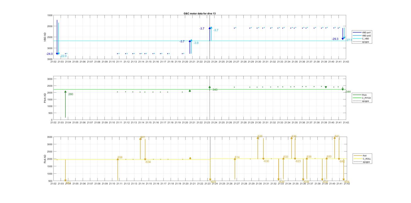Click the '3500' tick on the VBD axis
411x203 pixels.
(x=49, y=59)
